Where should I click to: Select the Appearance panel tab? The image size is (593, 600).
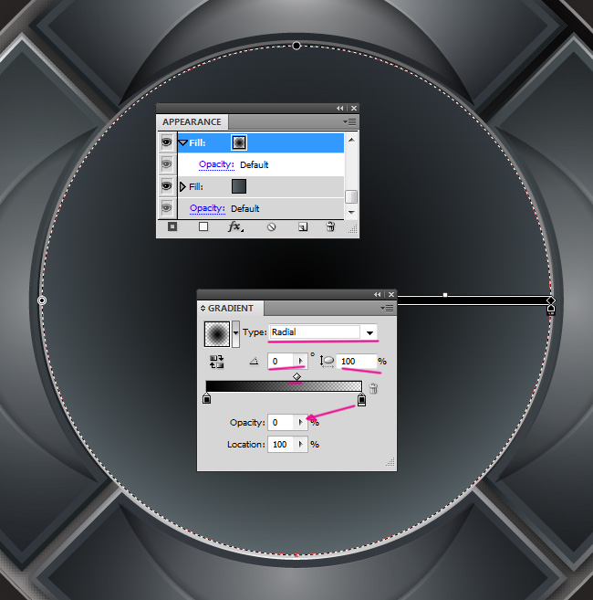[x=192, y=121]
